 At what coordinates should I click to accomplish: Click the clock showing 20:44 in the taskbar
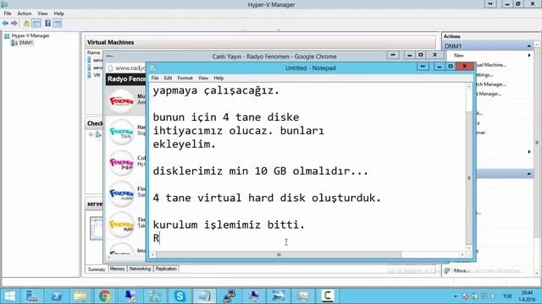[527, 296]
